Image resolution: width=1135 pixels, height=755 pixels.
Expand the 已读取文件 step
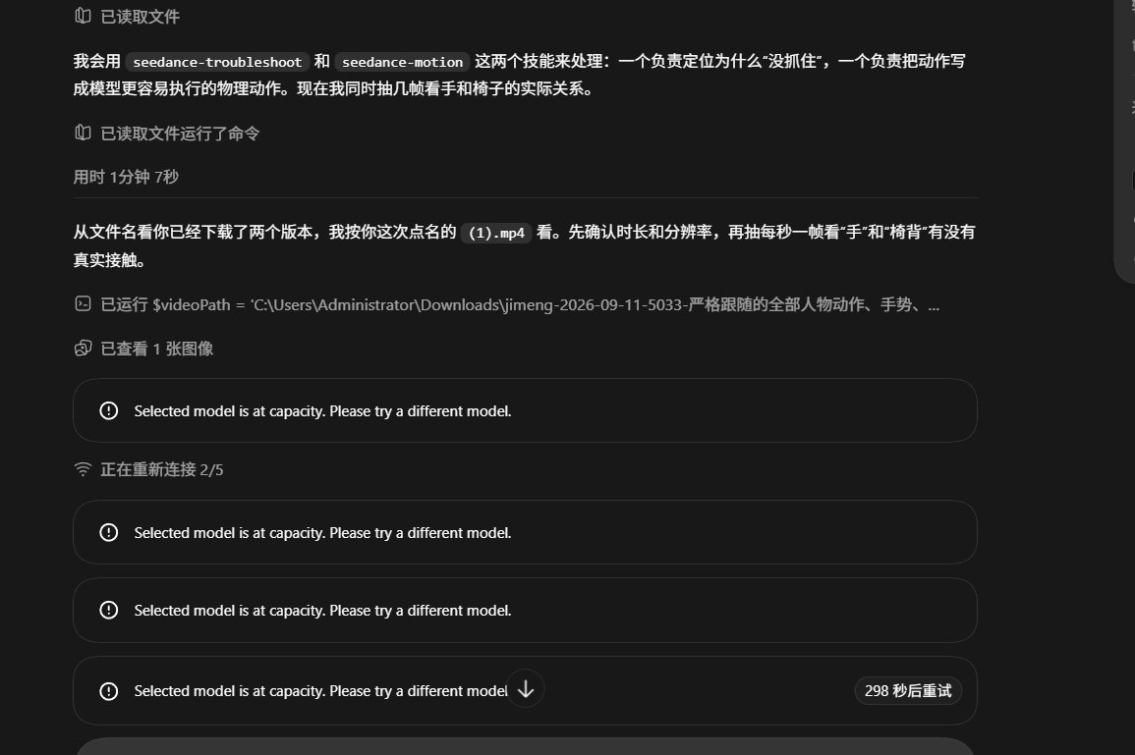tap(140, 17)
